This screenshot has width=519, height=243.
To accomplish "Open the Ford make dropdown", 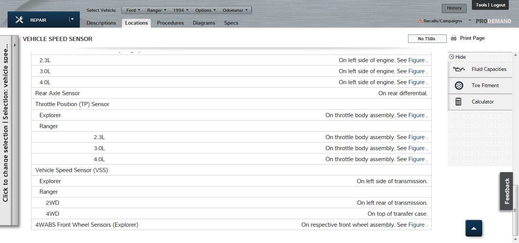I will pyautogui.click(x=133, y=10).
